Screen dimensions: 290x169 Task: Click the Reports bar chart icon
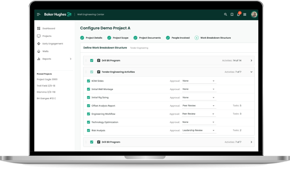[x=39, y=59]
